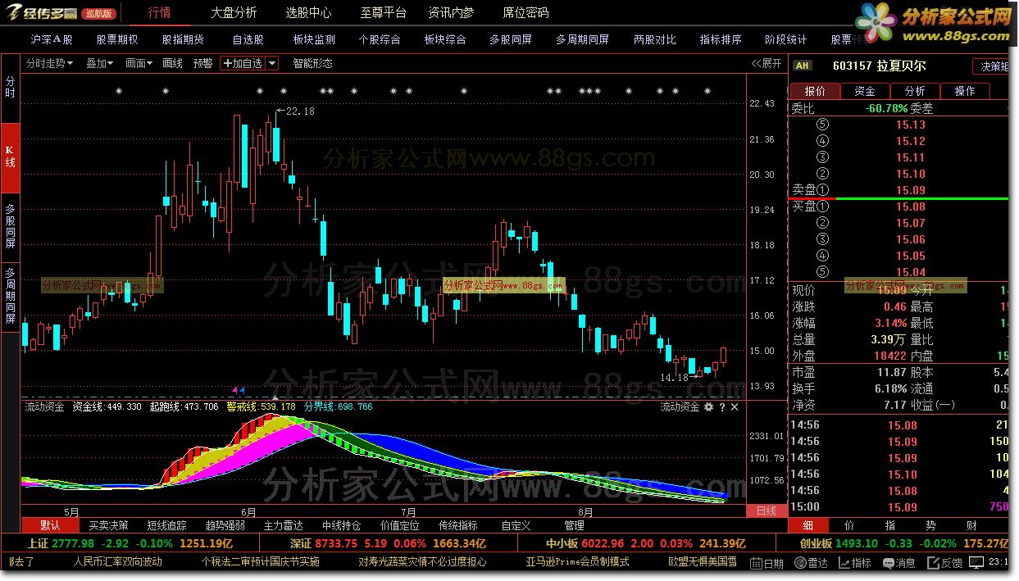
Task: Click the 日线 period button
Action: (766, 511)
